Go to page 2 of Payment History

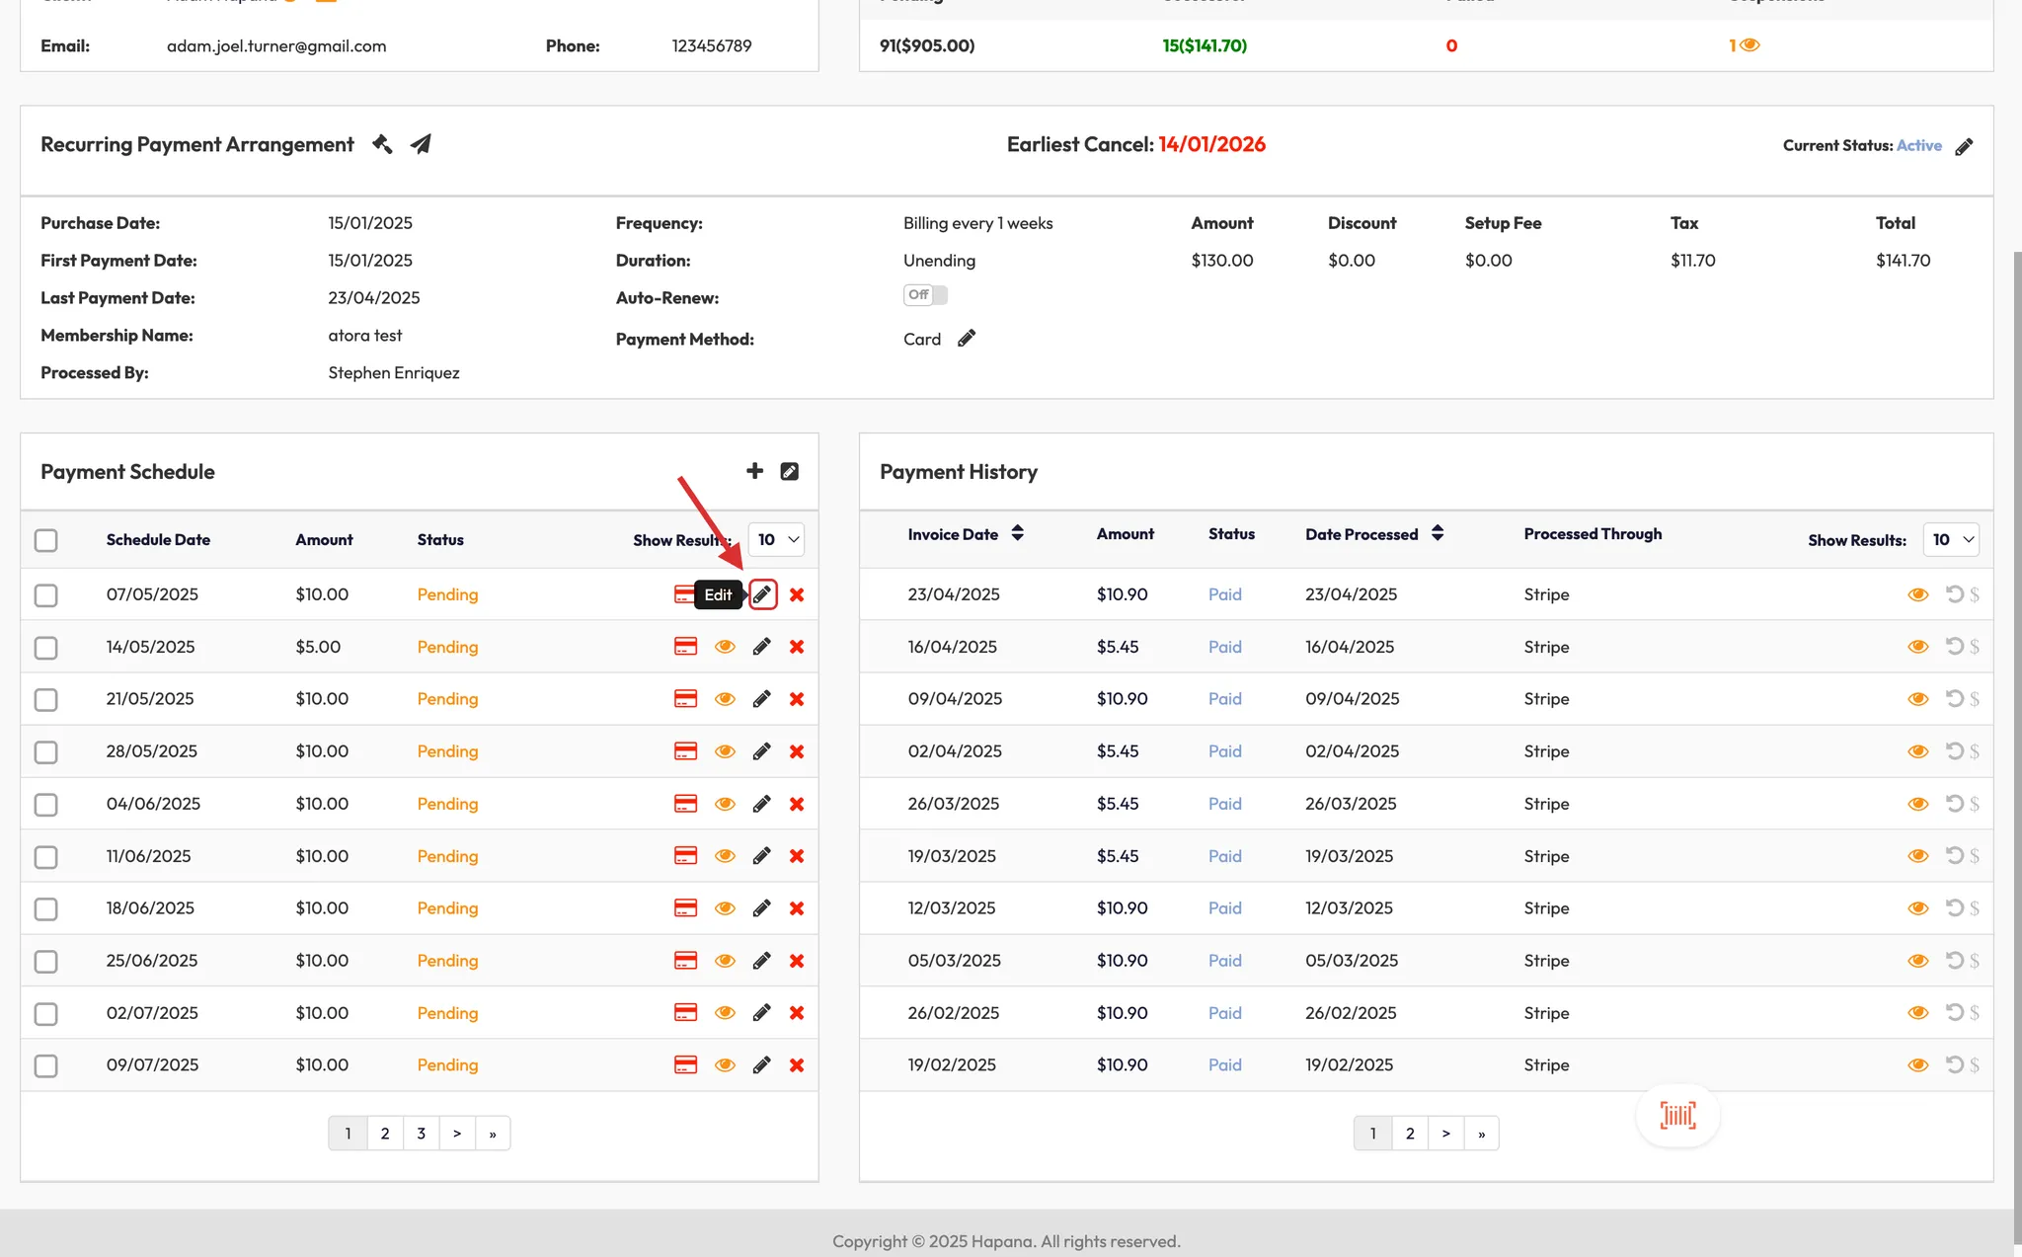tap(1409, 1134)
